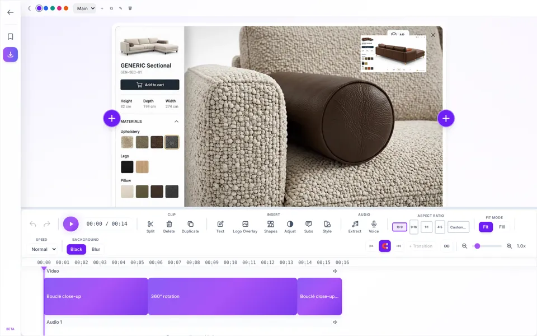Set background to Blur
537x336 pixels.
pyautogui.click(x=96, y=249)
